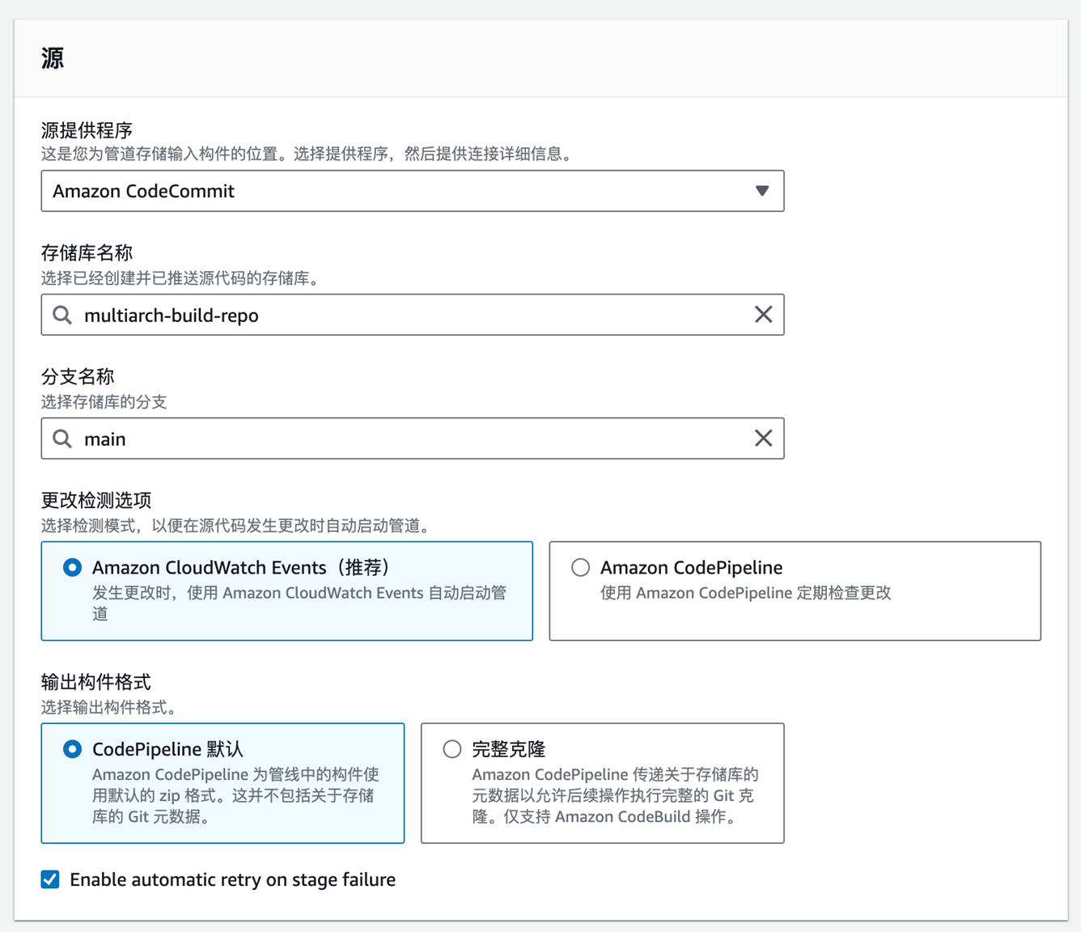Uncheck Enable automatic retry on stage failure
1081x932 pixels.
[x=50, y=879]
